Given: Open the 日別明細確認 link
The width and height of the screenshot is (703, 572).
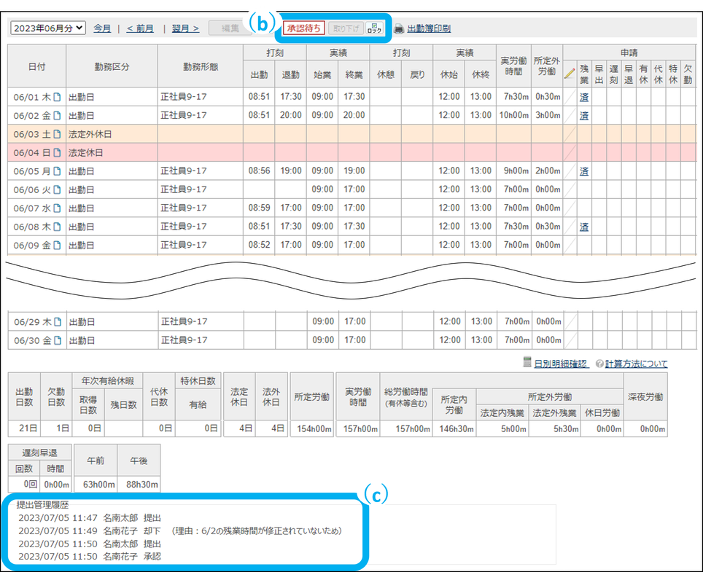Looking at the screenshot, I should (x=560, y=364).
